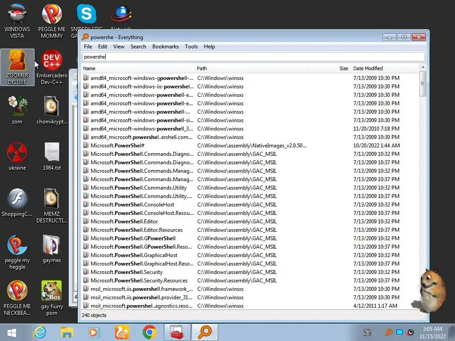Click the Everything search taskbar button

(x=204, y=332)
